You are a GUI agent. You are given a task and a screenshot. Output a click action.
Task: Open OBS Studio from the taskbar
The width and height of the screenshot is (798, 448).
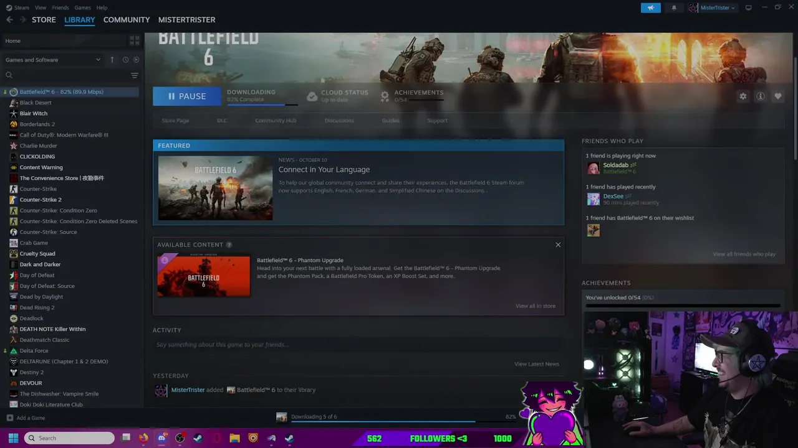click(x=180, y=438)
